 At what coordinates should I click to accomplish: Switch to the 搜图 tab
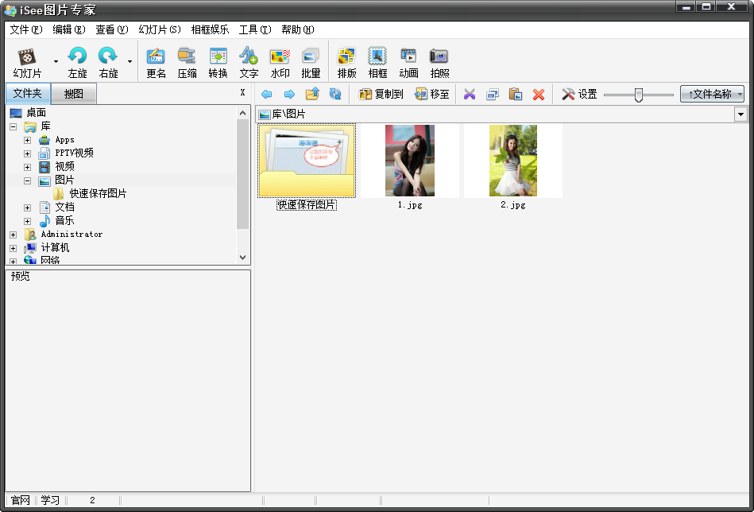(x=74, y=94)
